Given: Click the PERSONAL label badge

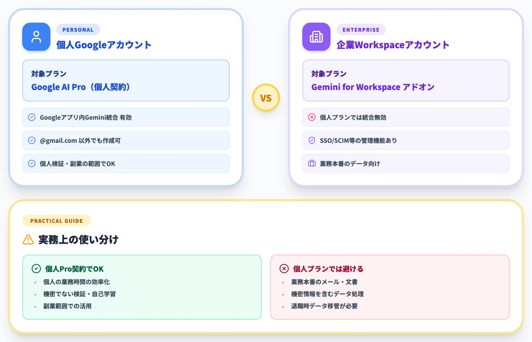Looking at the screenshot, I should (x=78, y=30).
